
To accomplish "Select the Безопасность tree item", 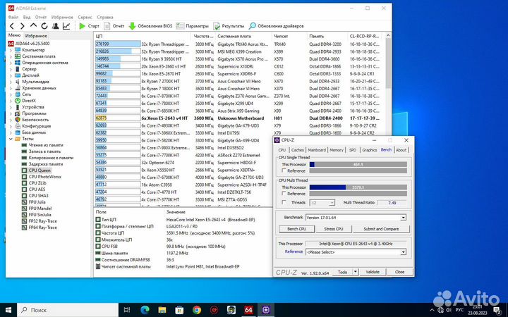I will click(35, 120).
